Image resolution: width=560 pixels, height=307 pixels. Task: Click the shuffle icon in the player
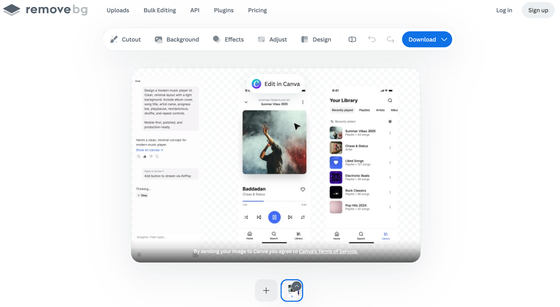[246, 217]
